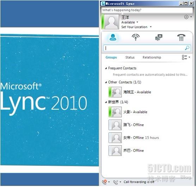
Task: Expand the menu arrow beside the gear
Action: (191, 17)
